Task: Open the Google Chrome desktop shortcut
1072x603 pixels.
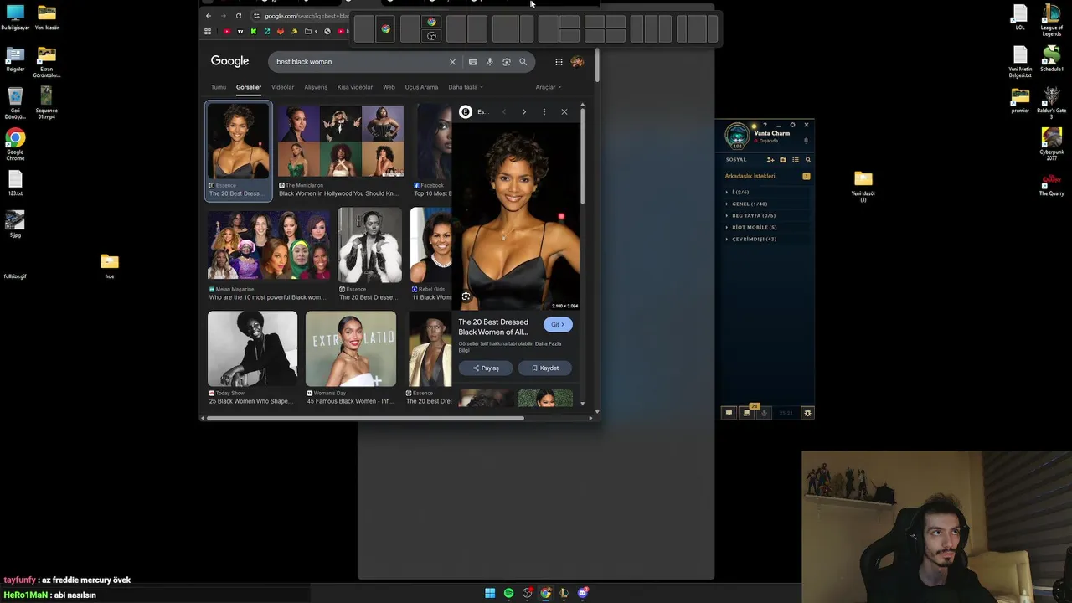Action: [15, 144]
